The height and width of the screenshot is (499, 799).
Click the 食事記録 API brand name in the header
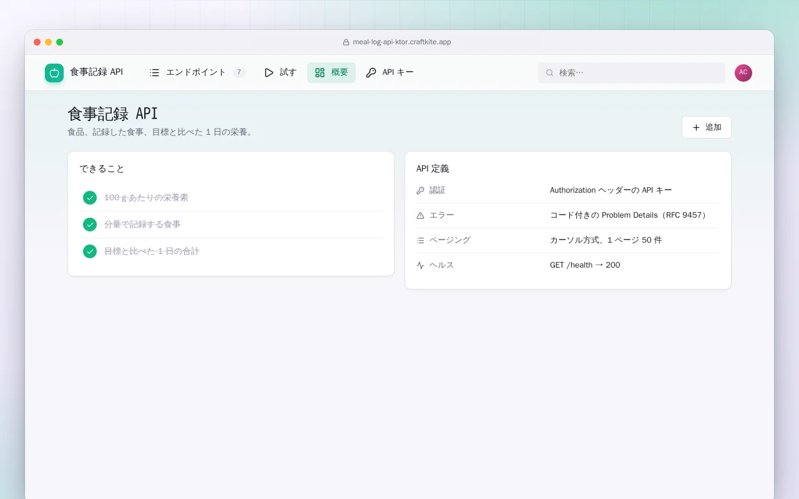96,72
